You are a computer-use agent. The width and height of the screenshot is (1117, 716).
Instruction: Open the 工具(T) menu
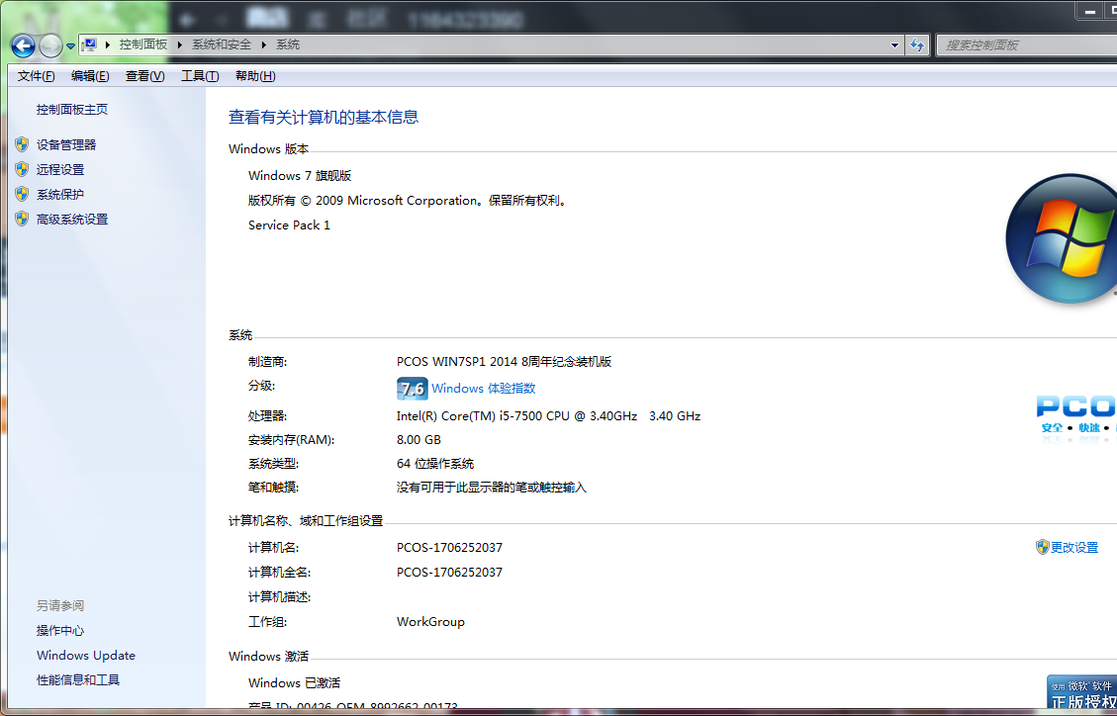(x=200, y=76)
